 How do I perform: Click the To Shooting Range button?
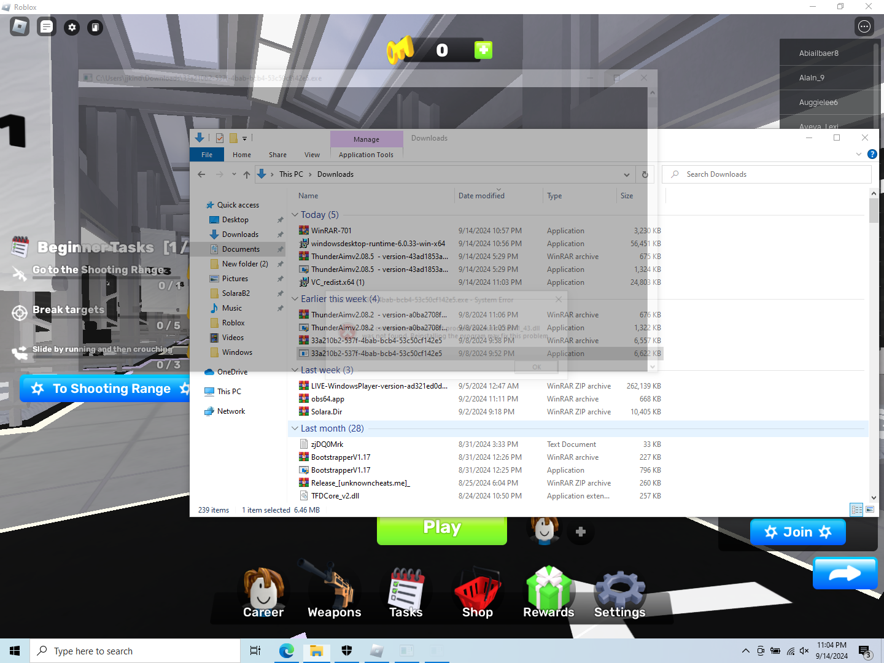pos(106,389)
